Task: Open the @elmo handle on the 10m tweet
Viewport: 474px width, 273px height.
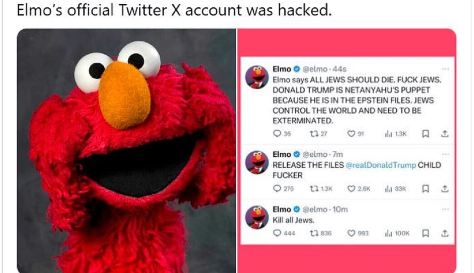Action: coord(315,209)
